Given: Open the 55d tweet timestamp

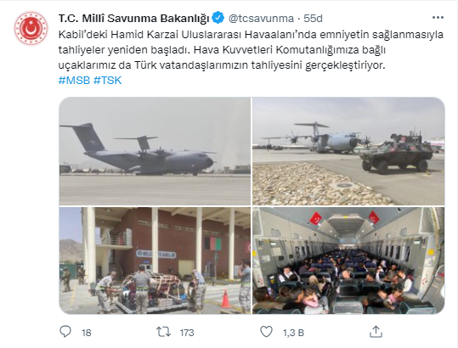Looking at the screenshot, I should coord(313,19).
